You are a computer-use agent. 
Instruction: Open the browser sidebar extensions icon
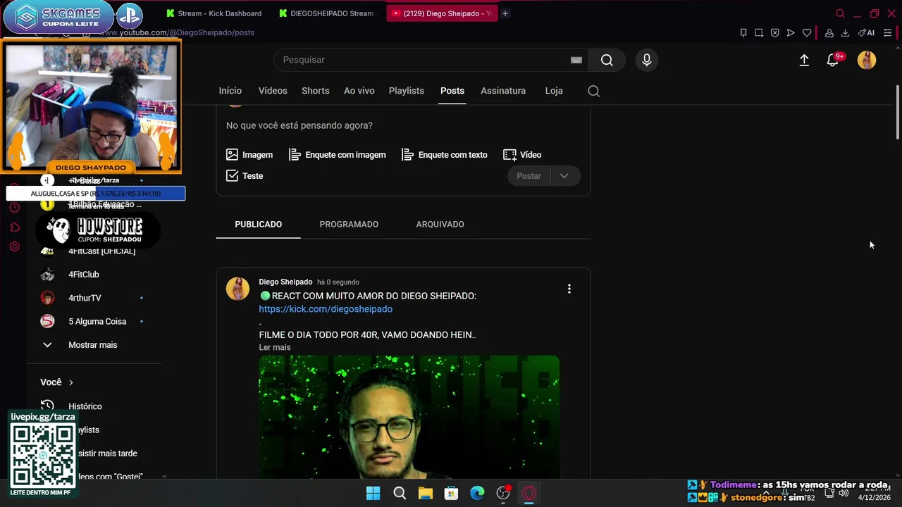coord(14,227)
